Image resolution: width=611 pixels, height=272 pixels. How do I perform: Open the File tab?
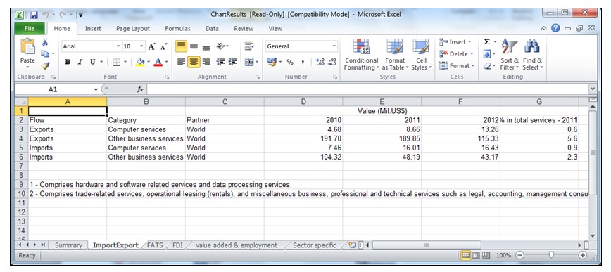(30, 28)
